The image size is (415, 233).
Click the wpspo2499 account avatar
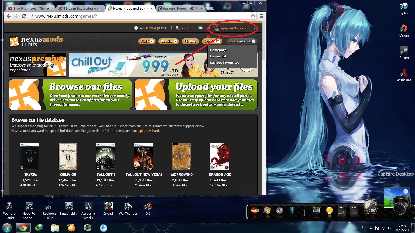[216, 28]
